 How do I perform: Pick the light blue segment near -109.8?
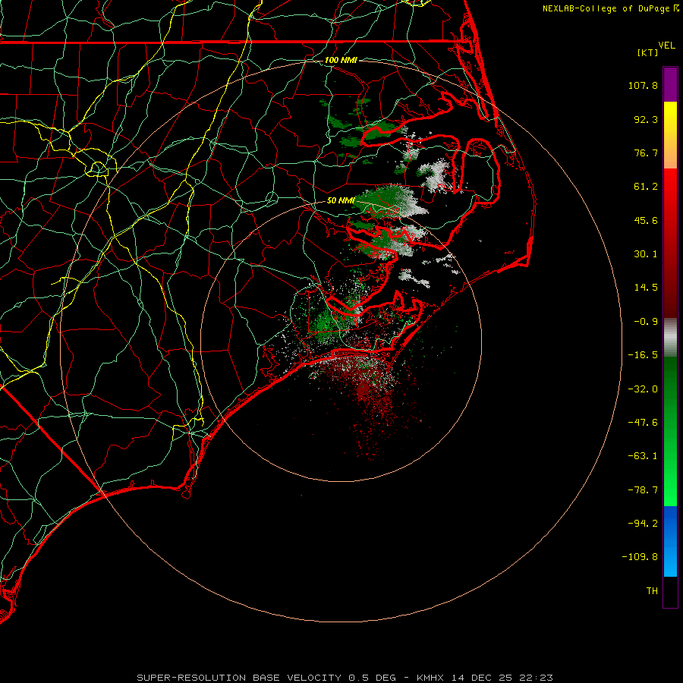tap(670, 560)
